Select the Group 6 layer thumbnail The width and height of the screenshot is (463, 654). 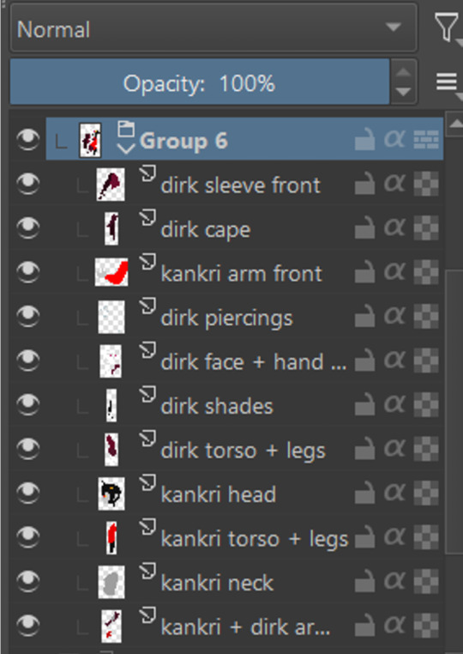[x=90, y=140]
